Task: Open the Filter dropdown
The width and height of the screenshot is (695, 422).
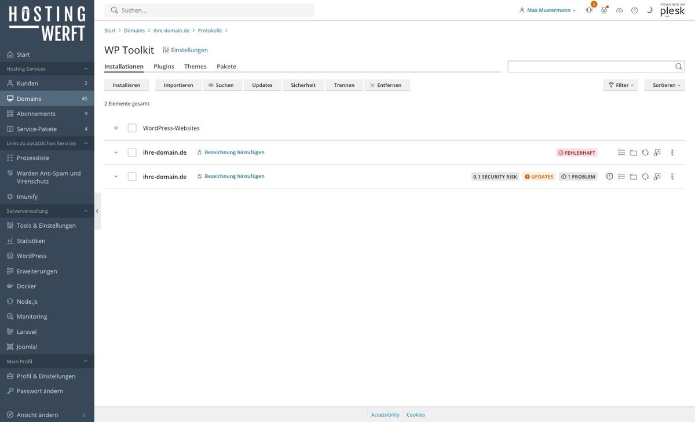Action: (620, 85)
